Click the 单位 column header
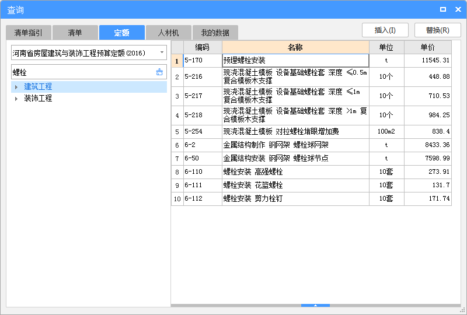Image resolution: width=467 pixels, height=315 pixels. [386, 47]
